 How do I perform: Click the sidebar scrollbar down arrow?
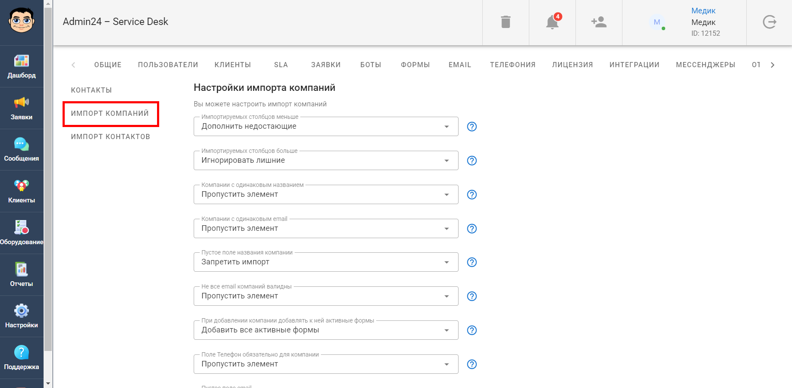click(x=48, y=384)
